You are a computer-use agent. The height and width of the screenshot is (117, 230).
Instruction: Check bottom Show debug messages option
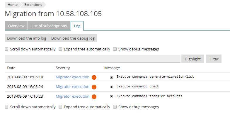coord(115,107)
